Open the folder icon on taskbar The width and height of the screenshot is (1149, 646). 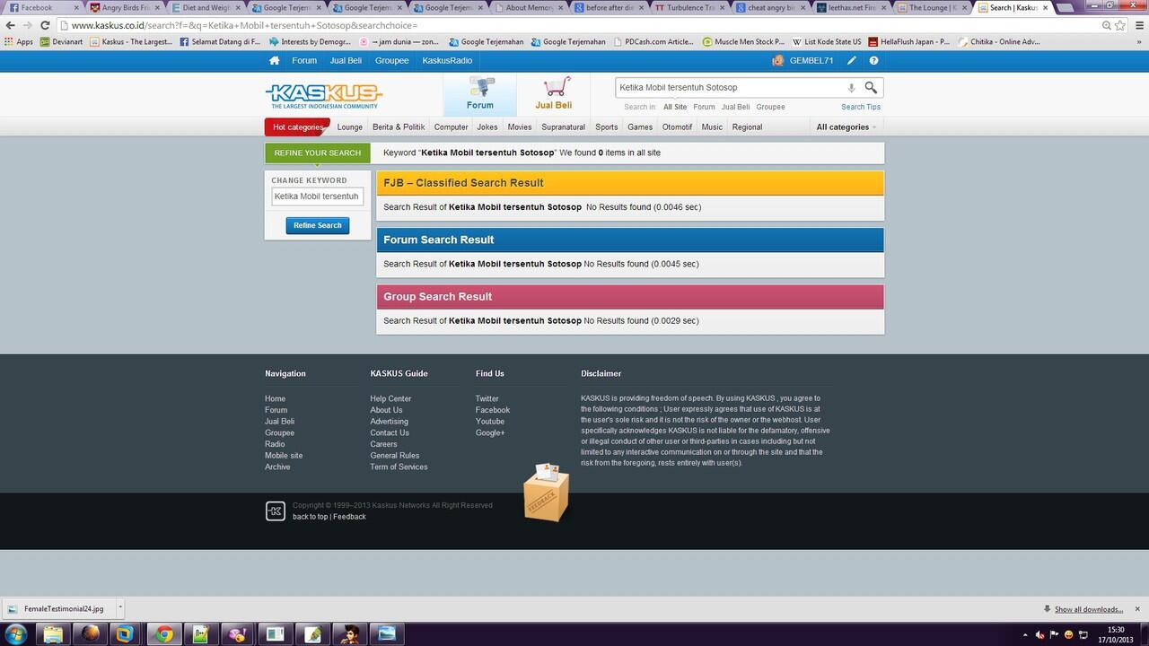pos(53,634)
